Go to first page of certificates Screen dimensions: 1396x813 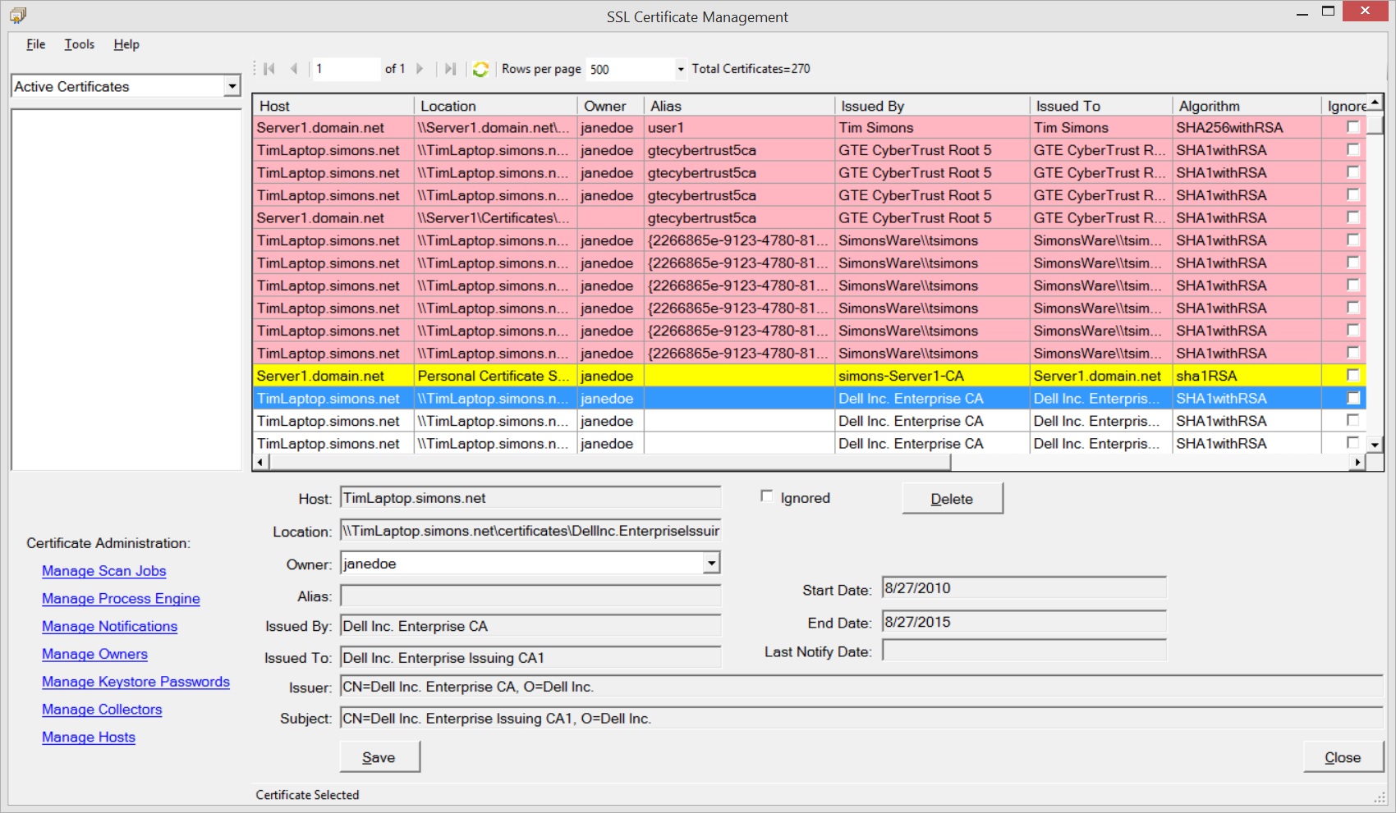point(269,69)
